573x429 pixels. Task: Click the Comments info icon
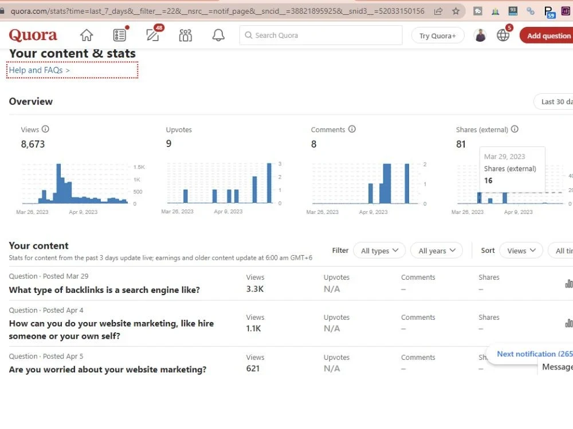[352, 129]
